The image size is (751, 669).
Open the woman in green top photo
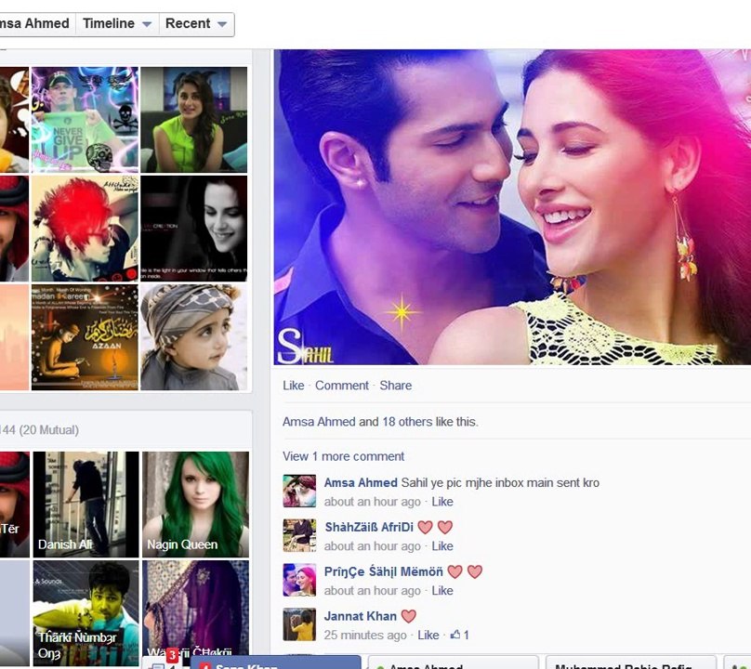click(x=194, y=120)
